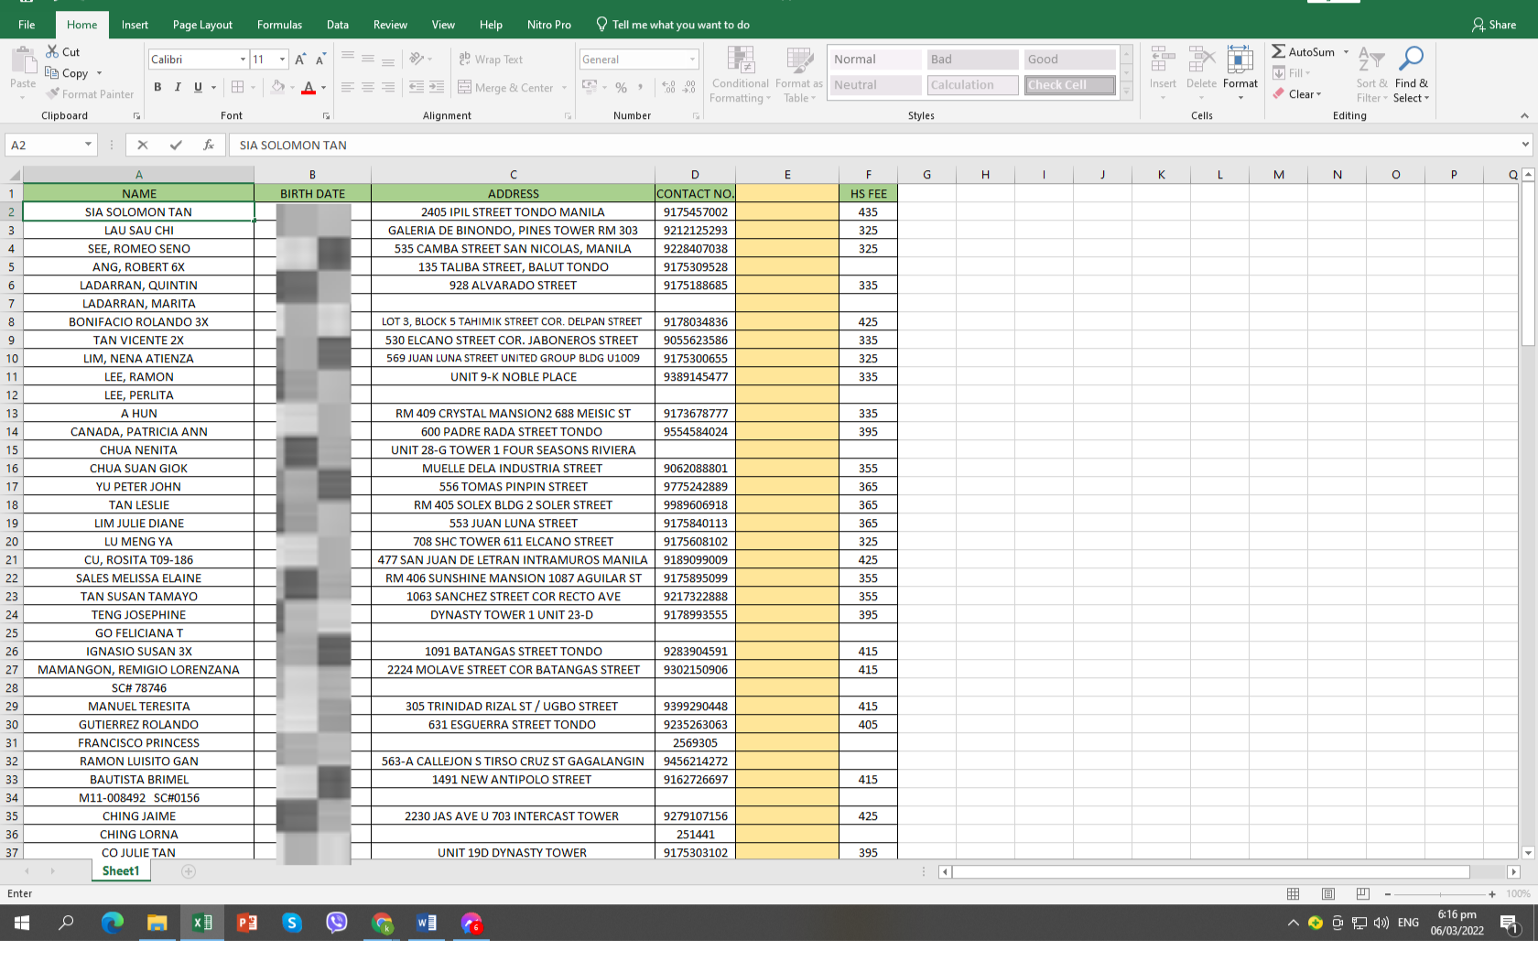Open the Font name dropdown (Calibri)
The width and height of the screenshot is (1538, 961).
pyautogui.click(x=243, y=59)
